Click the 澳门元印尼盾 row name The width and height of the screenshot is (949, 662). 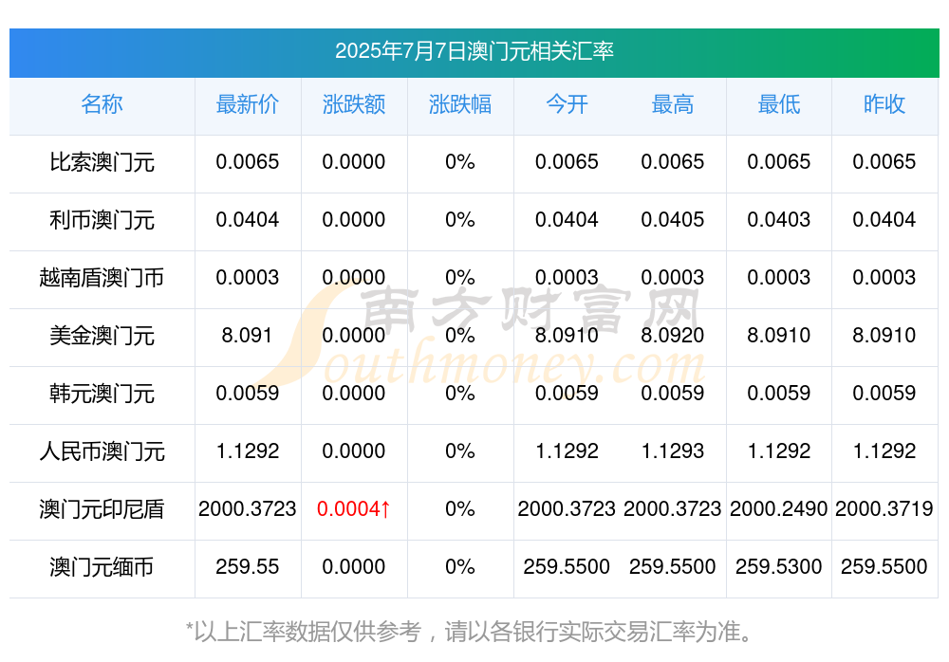(x=102, y=509)
